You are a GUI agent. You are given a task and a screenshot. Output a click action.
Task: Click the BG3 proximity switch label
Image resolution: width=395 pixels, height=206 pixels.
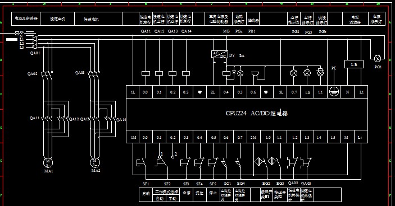point(280,184)
